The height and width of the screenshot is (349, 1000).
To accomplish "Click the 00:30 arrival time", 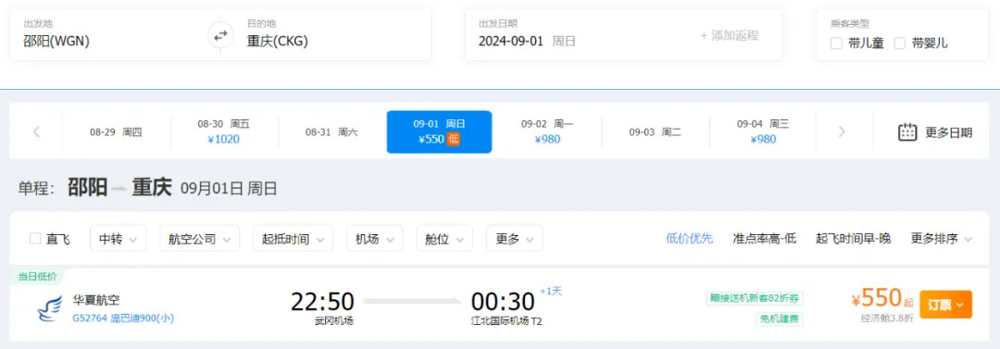I will (503, 302).
